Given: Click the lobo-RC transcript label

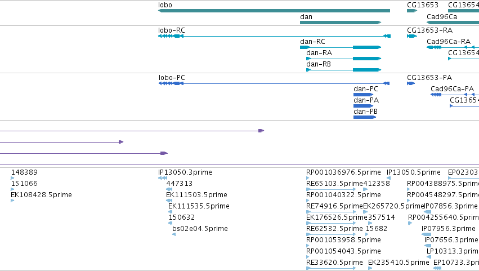Looking at the screenshot, I should coord(171,30).
